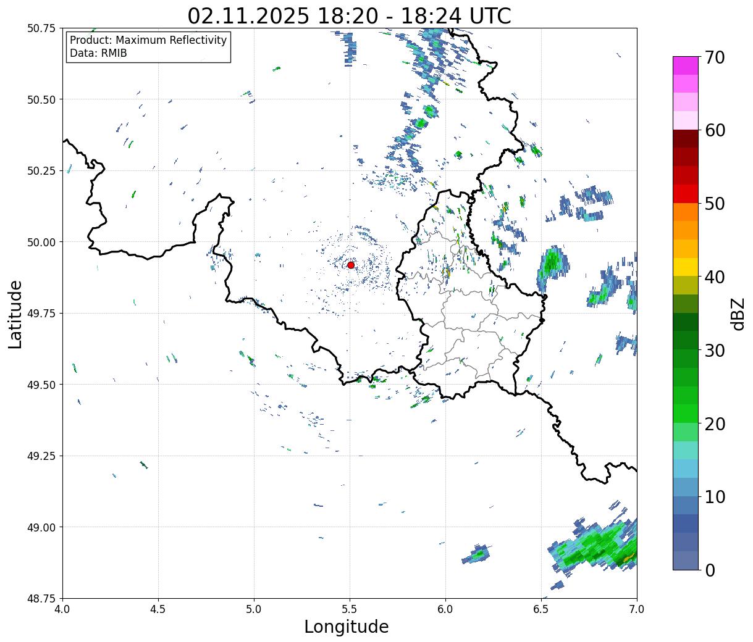Select the title 02.11.2025 18:20 - 18:24 UTC
The image size is (753, 642).
click(349, 16)
